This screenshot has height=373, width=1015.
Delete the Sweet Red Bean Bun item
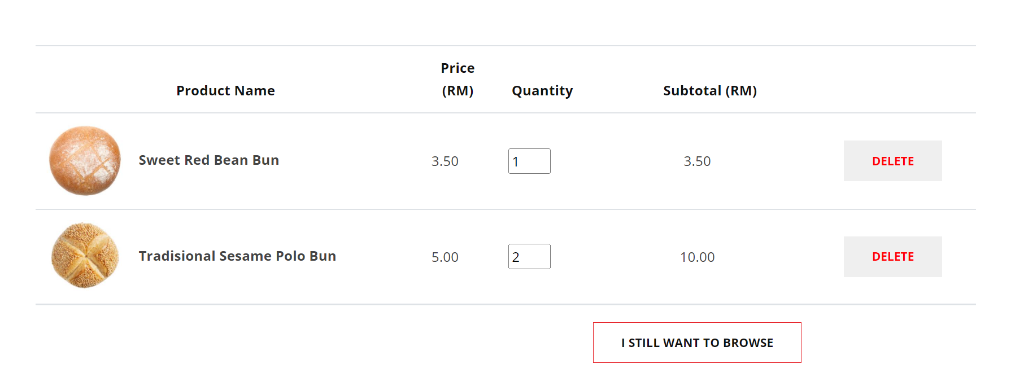pos(892,161)
